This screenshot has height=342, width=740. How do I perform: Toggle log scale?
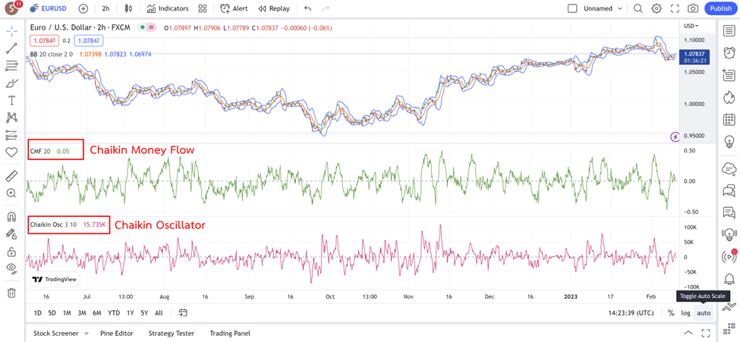(685, 312)
